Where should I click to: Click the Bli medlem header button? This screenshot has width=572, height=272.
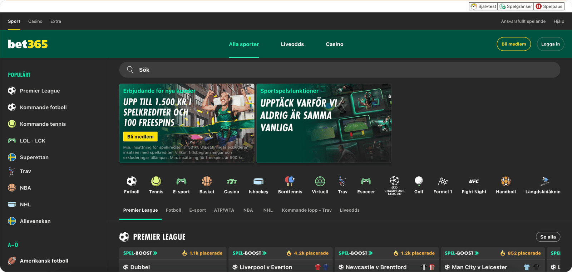point(514,44)
